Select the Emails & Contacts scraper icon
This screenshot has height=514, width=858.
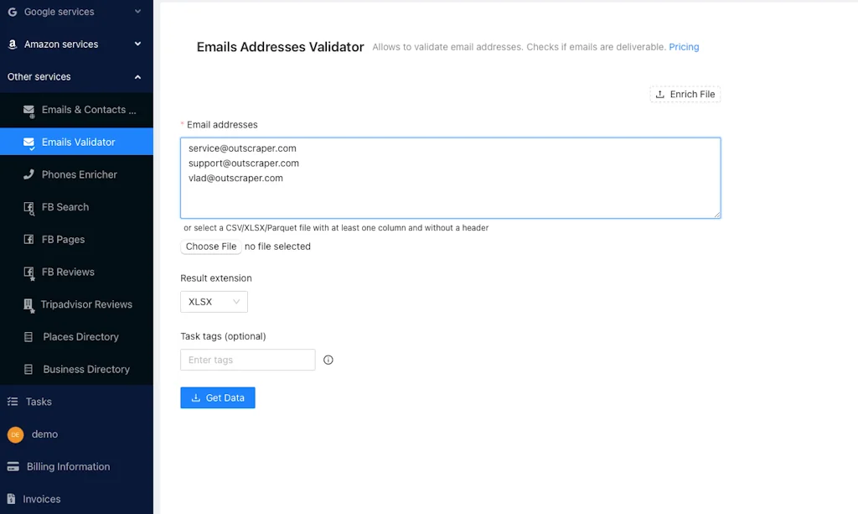(28, 109)
